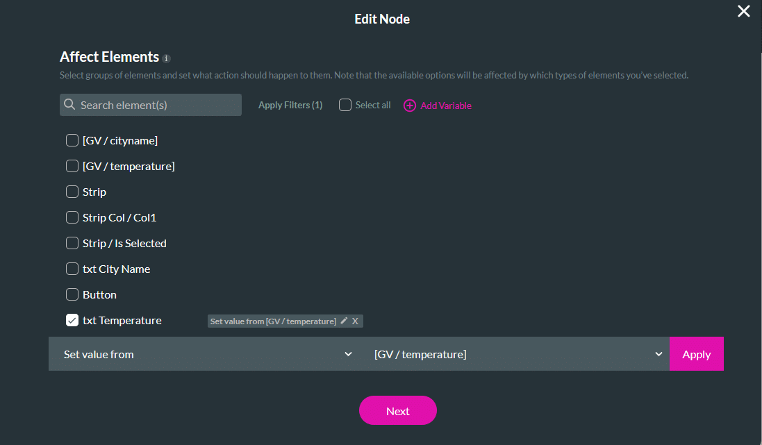Screen dimensions: 762x445
Task: Check the Button element
Action: click(x=72, y=294)
